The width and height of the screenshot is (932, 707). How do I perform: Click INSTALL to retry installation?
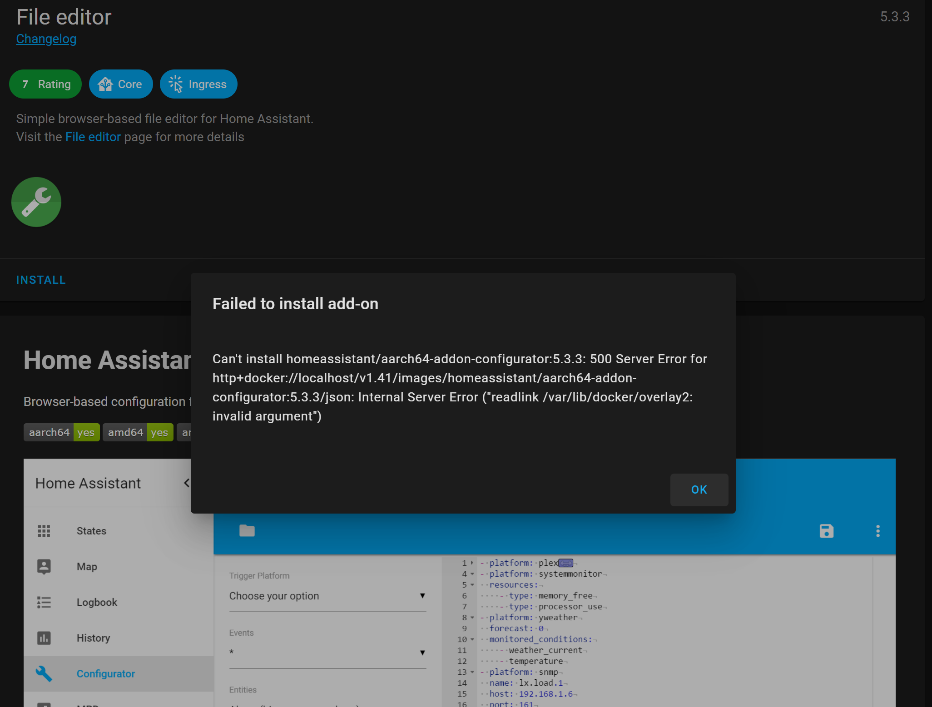[x=41, y=280]
